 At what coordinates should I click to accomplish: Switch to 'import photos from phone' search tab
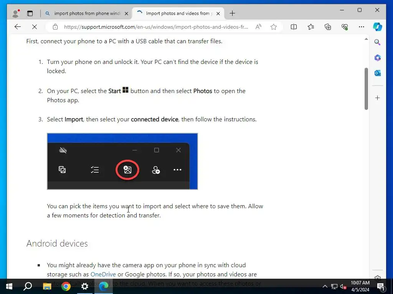[x=87, y=13]
